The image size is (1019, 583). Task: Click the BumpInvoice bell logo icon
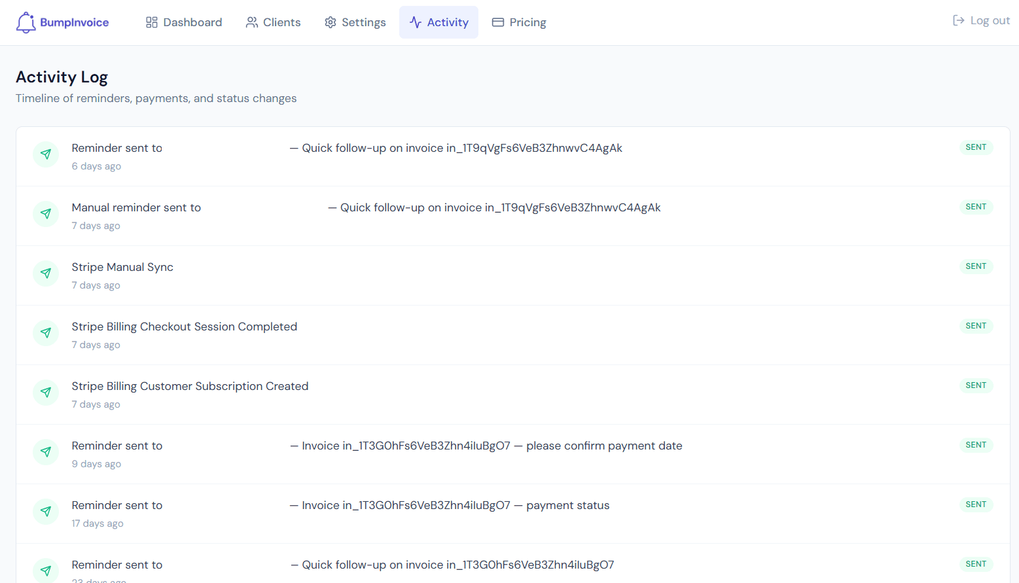tap(26, 22)
